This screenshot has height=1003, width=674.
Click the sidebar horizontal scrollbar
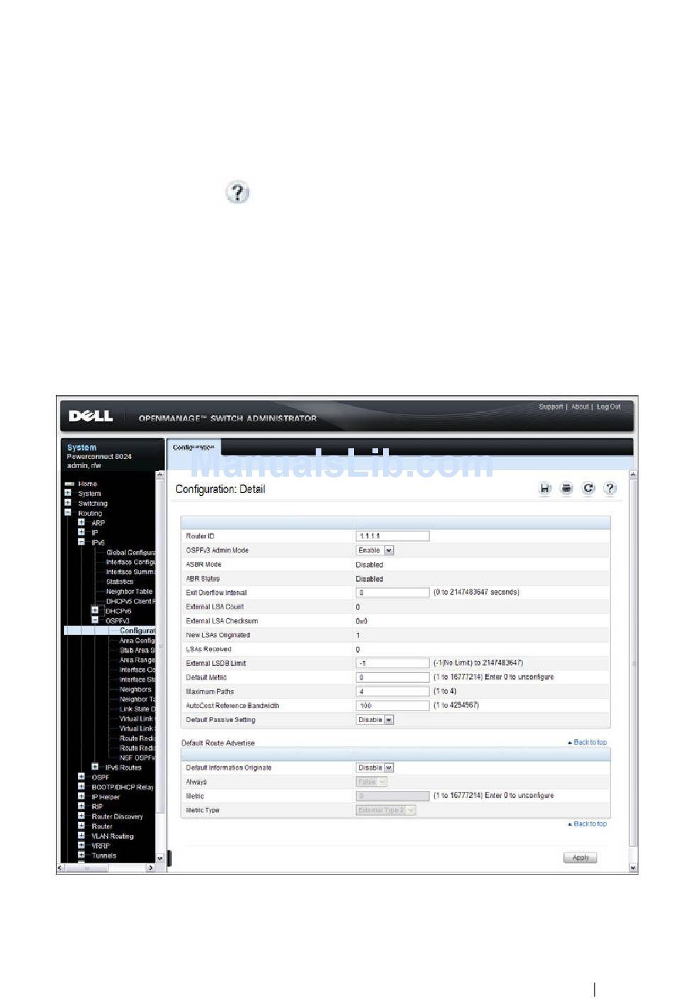pyautogui.click(x=106, y=868)
